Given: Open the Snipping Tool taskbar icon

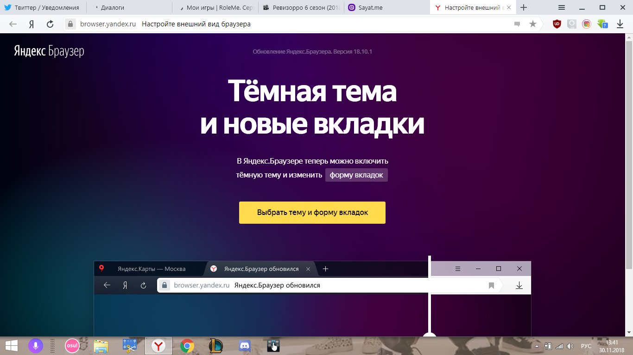Looking at the screenshot, I should 129,346.
